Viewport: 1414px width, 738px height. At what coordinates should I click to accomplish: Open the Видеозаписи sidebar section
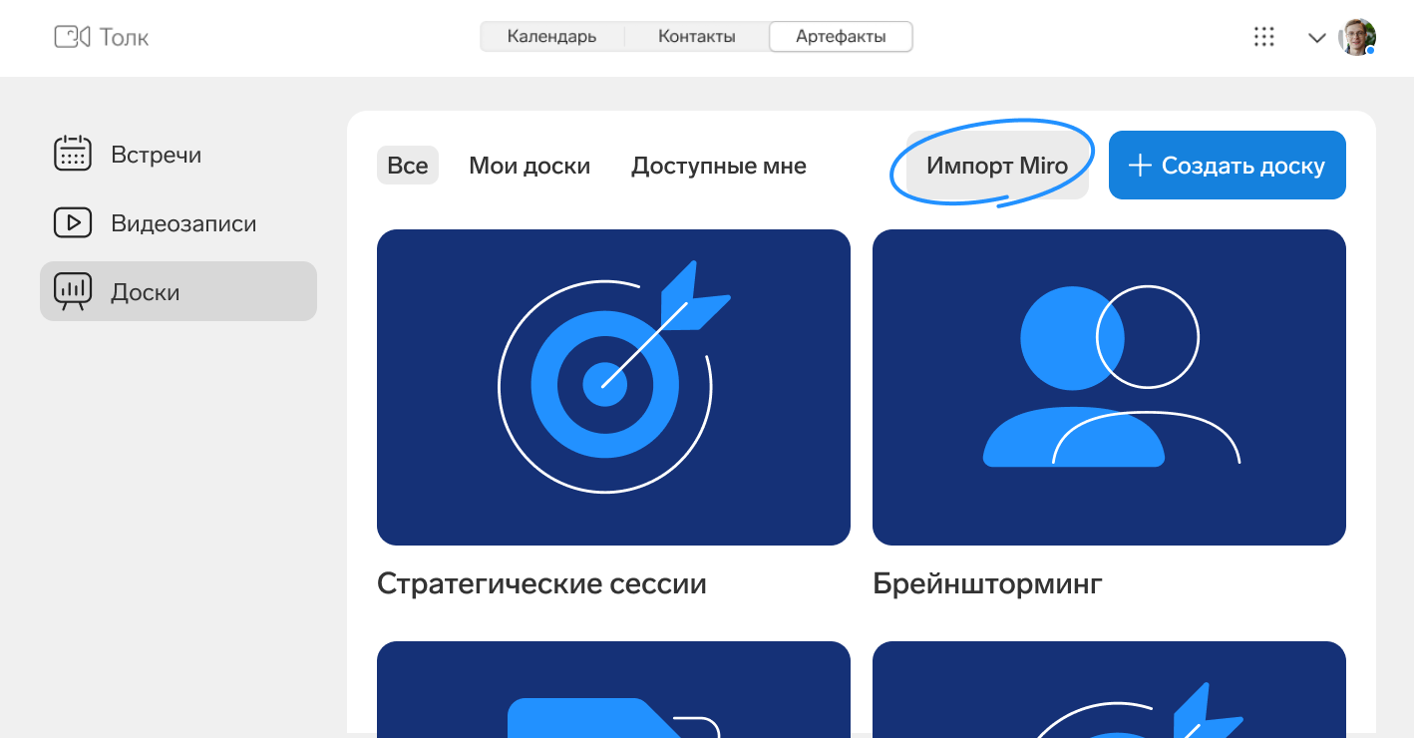[178, 223]
